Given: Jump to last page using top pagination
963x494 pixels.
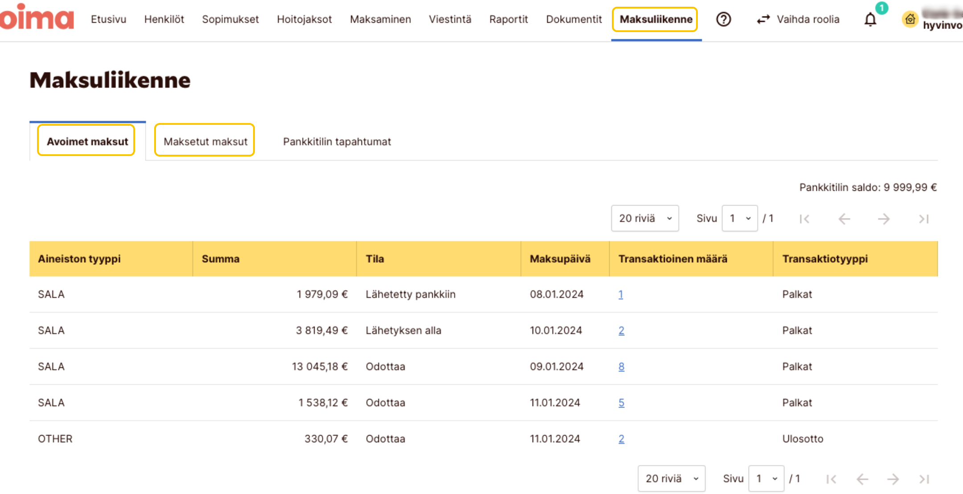Looking at the screenshot, I should [924, 218].
